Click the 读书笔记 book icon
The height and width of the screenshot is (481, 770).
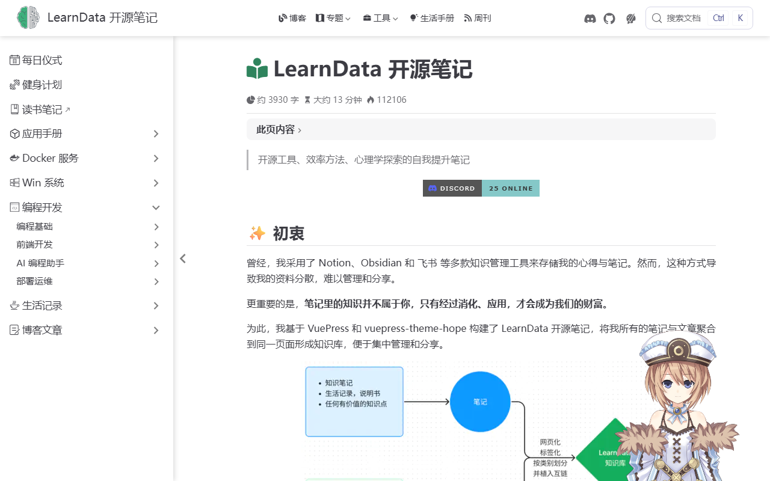(14, 109)
